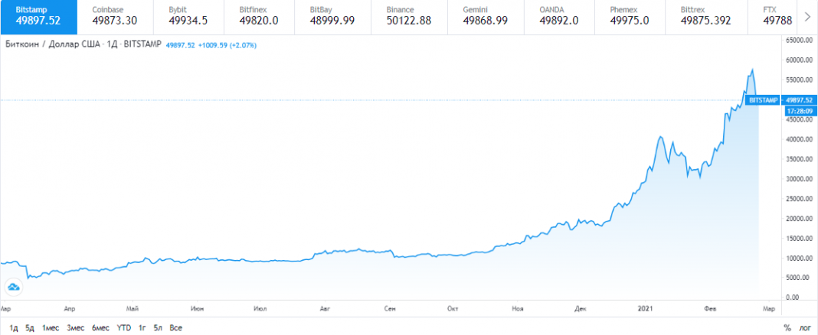Click the TradingView cloud logo icon
The width and height of the screenshot is (818, 335).
point(14,287)
